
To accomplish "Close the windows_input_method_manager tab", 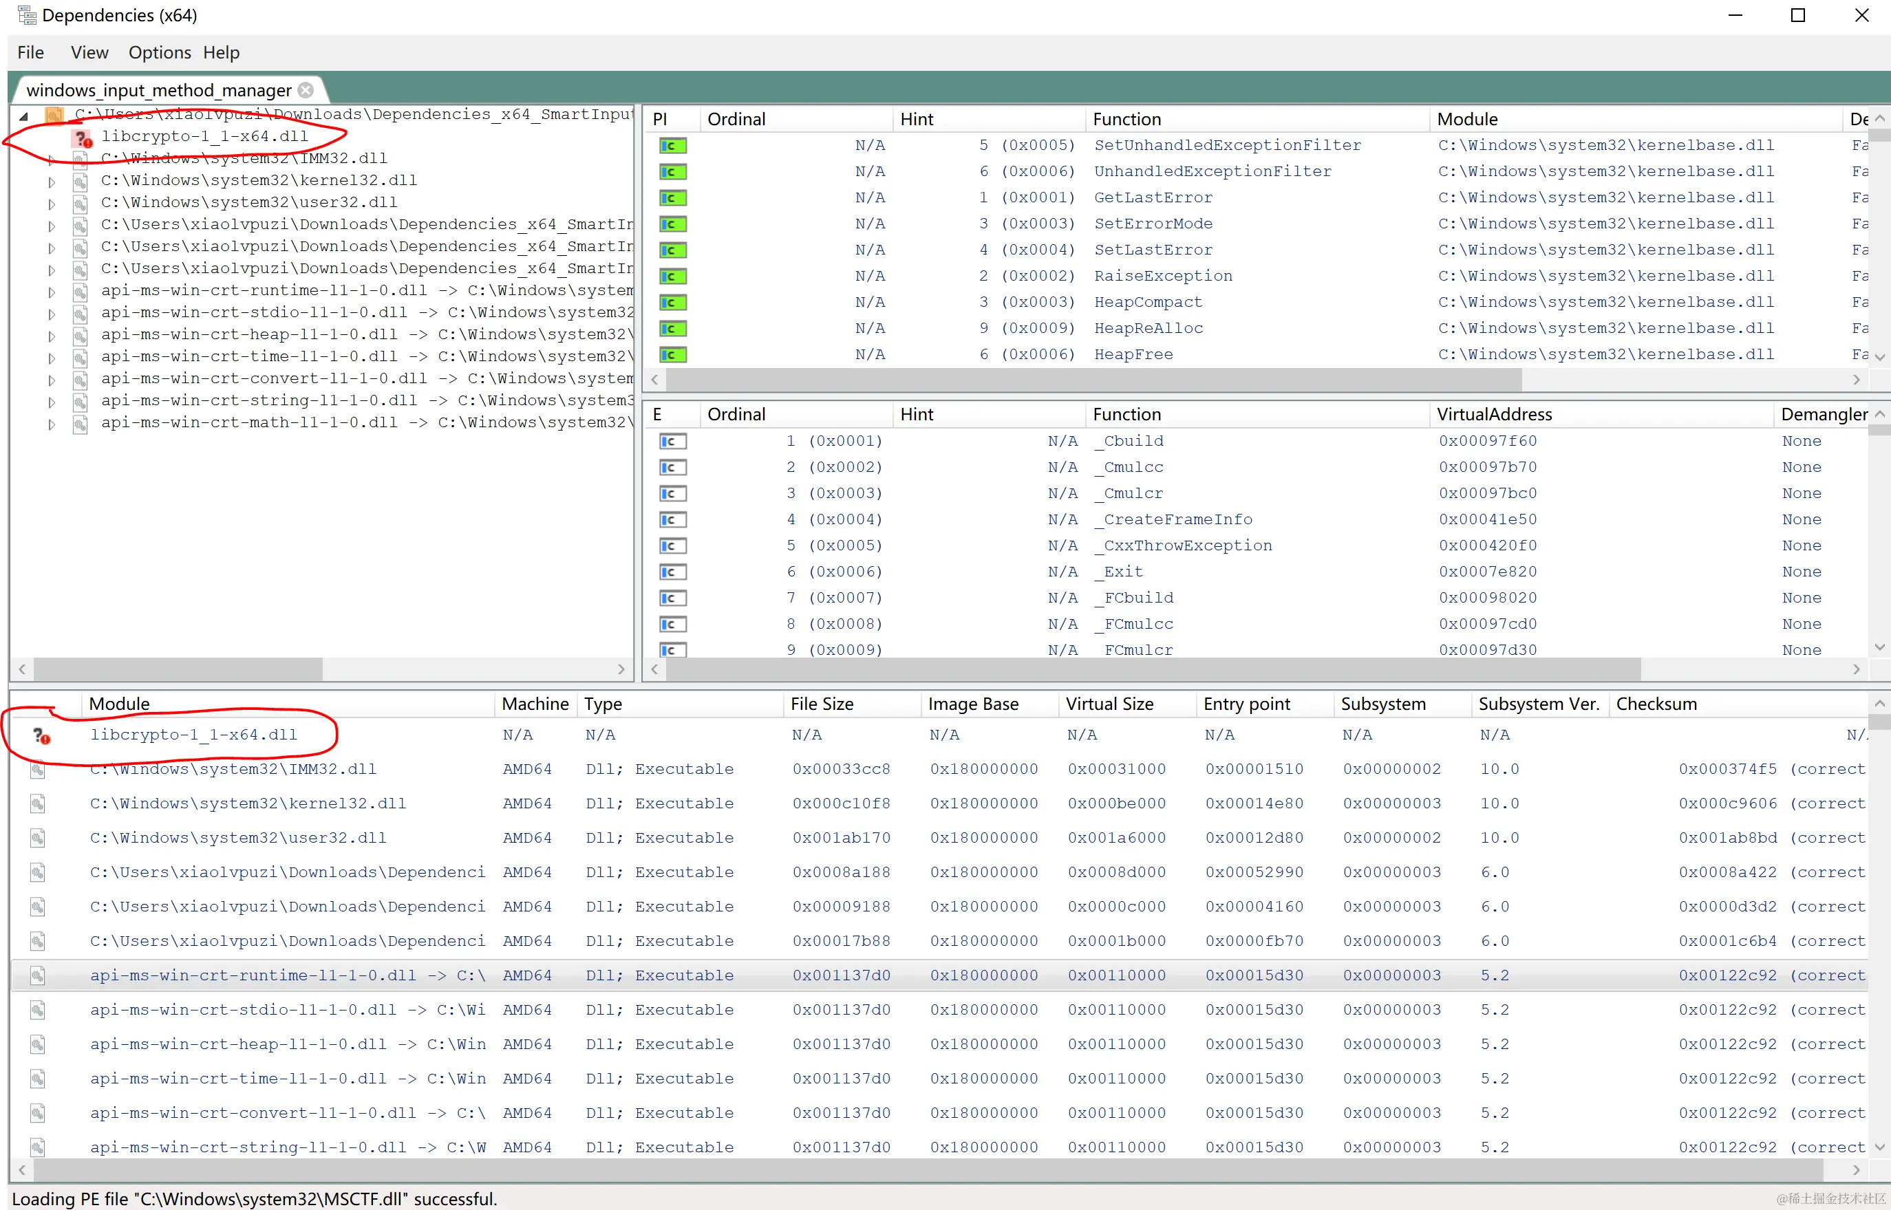I will click(x=306, y=90).
